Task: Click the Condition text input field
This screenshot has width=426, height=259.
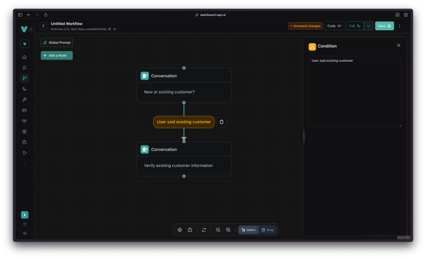Action: click(355, 91)
